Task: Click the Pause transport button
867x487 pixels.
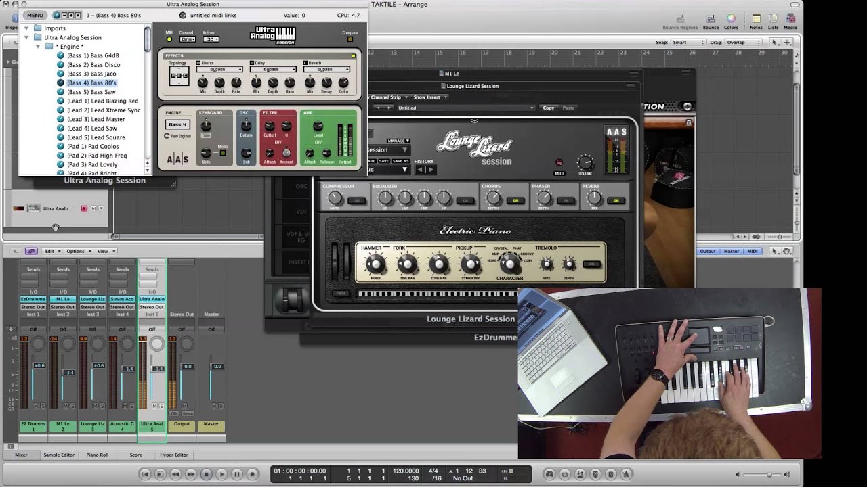Action: (x=237, y=475)
